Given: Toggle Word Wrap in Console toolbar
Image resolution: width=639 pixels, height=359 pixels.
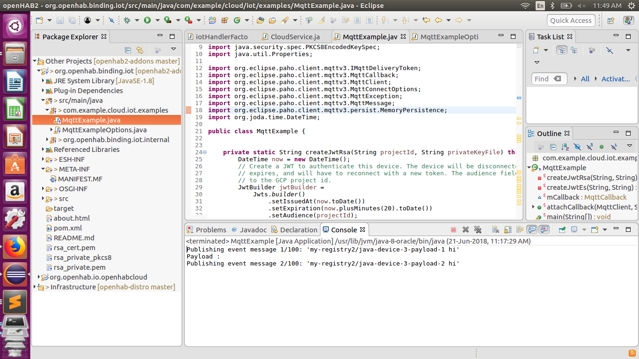Looking at the screenshot, I should pyautogui.click(x=520, y=230).
